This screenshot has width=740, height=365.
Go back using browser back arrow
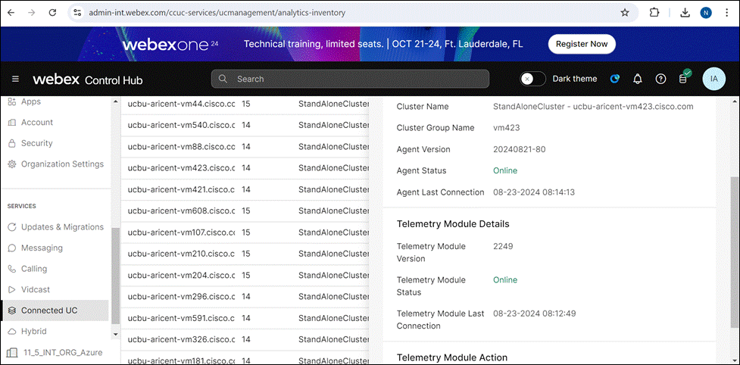coord(11,13)
